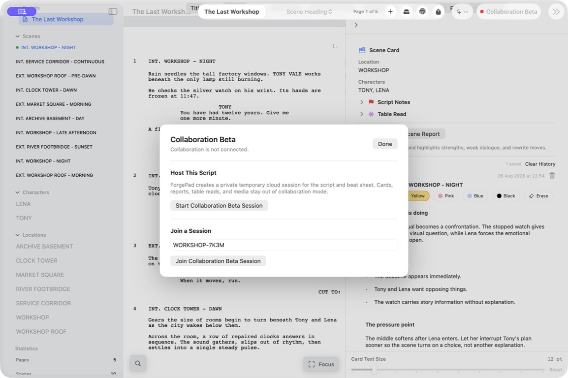Click the print icon in toolbar

pyautogui.click(x=422, y=12)
